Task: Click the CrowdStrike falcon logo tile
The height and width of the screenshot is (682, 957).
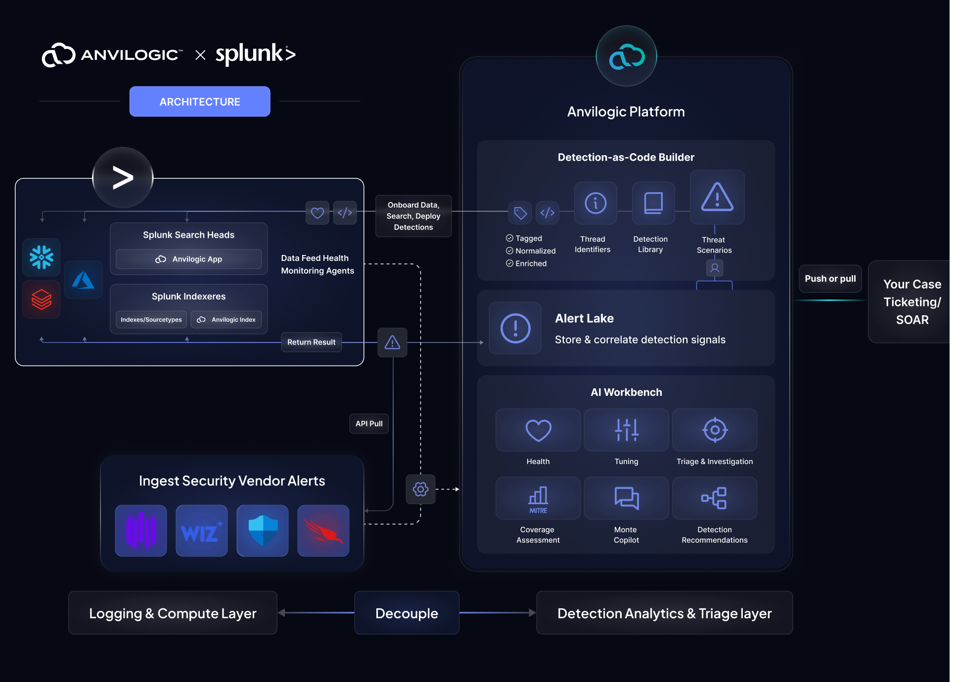Action: click(323, 531)
